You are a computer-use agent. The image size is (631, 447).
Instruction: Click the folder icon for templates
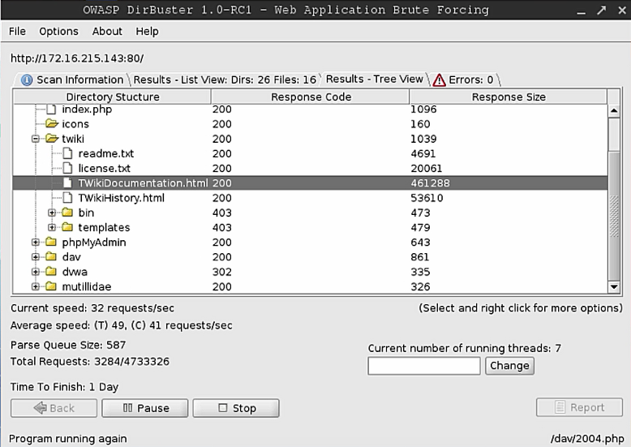point(67,227)
